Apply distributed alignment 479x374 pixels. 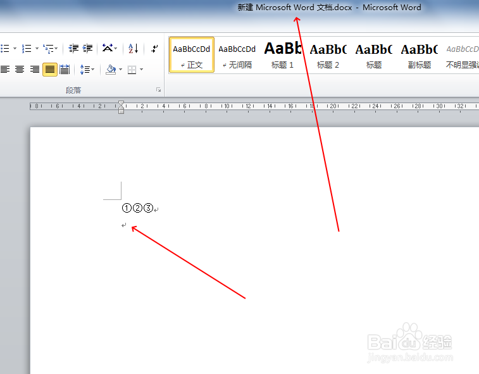(x=65, y=70)
